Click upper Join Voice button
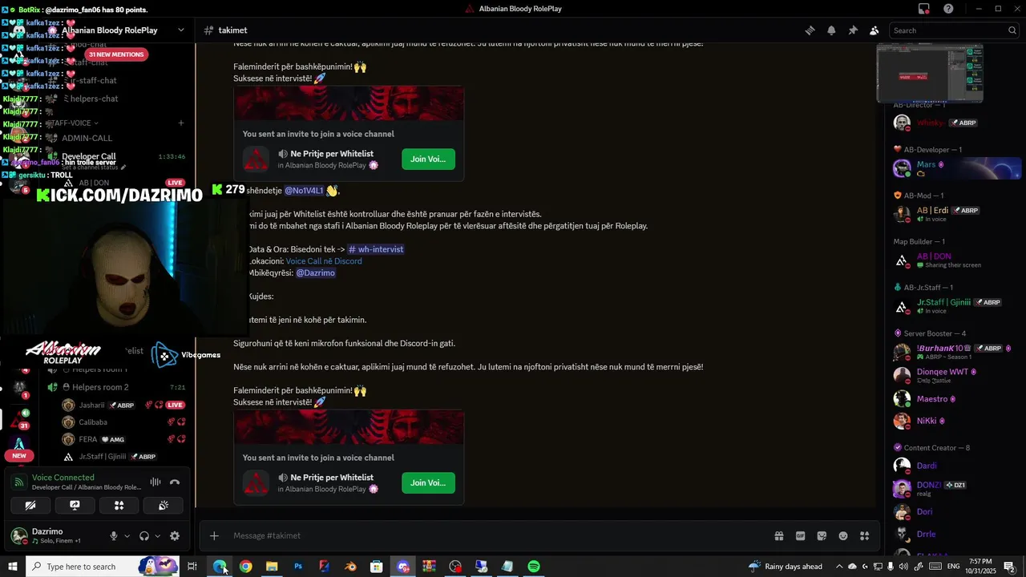Screen dimensions: 1026x577 point(428,159)
